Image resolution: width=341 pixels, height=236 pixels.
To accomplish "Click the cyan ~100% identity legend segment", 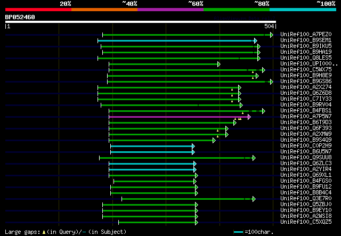I will (x=303, y=10).
